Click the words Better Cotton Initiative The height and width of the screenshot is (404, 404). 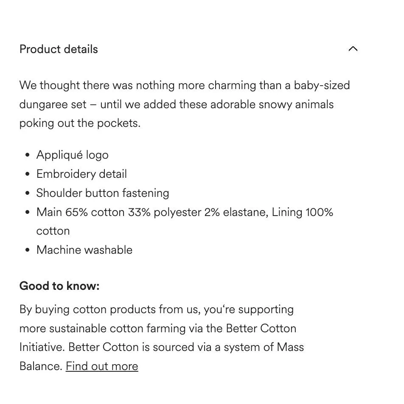click(261, 328)
